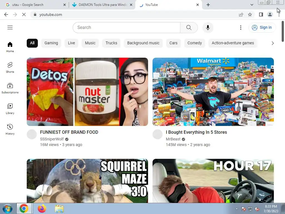285x214 pixels.
Task: Show more category chips with right arrow
Action: point(272,43)
